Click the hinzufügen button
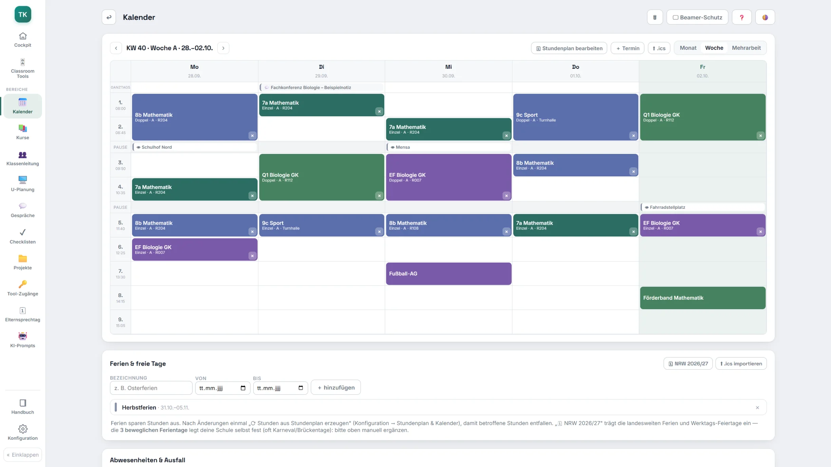Viewport: 831px width, 467px height. click(x=336, y=388)
